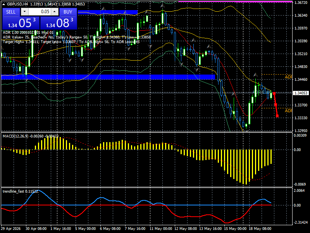
Task: Click the lower ADR level label
Action: point(288,111)
